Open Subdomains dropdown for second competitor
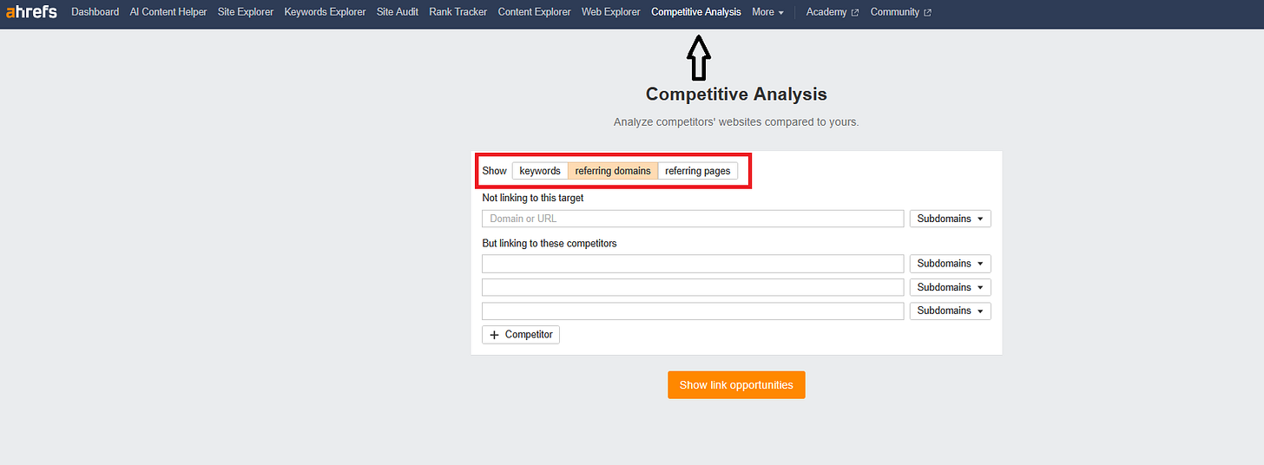Image resolution: width=1264 pixels, height=465 pixels. [951, 287]
